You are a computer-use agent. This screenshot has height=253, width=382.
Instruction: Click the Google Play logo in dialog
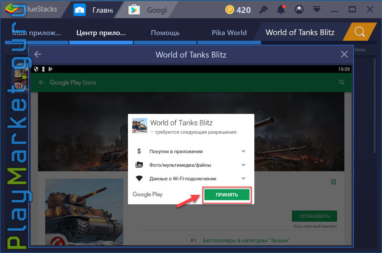pyautogui.click(x=147, y=195)
